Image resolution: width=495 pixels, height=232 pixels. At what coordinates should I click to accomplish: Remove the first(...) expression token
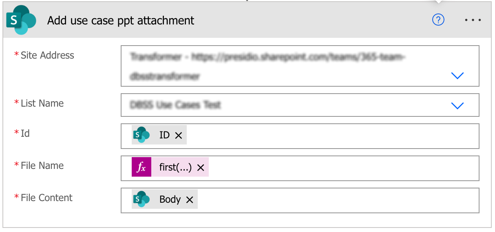coord(200,167)
